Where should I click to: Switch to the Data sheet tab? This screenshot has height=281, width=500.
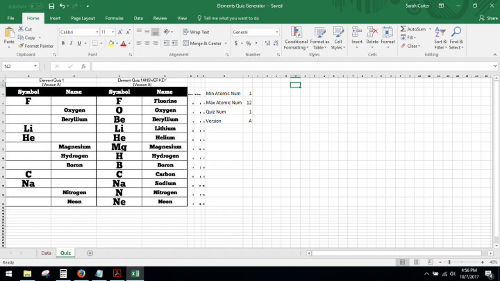(x=46, y=253)
